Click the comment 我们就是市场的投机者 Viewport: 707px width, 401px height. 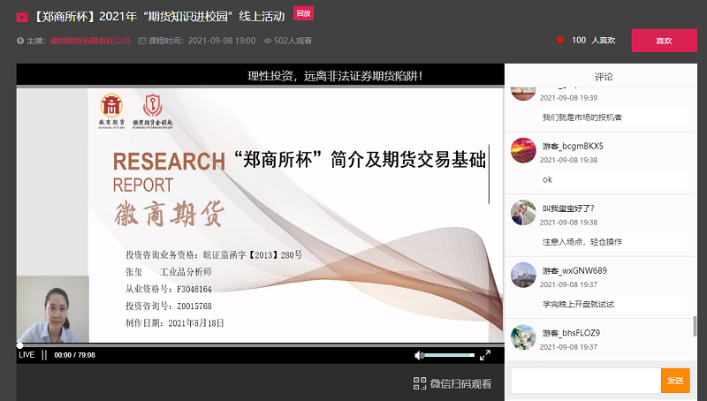pyautogui.click(x=582, y=117)
